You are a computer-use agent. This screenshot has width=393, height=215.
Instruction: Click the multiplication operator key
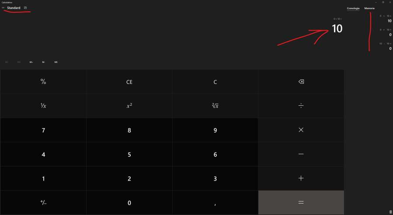coord(301,130)
